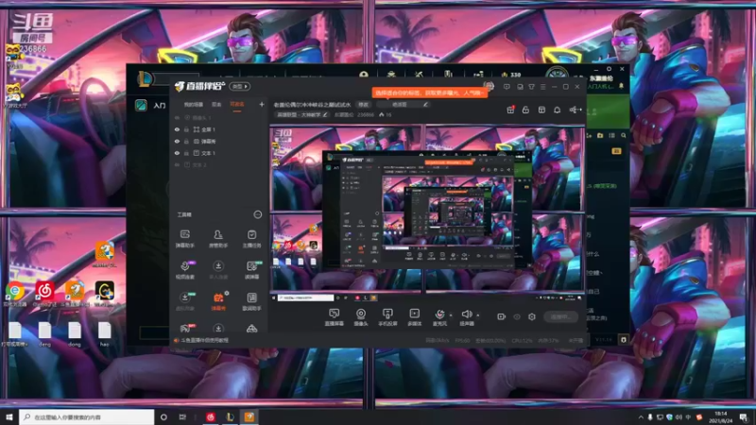Toggle preview eye icon in bottom bar
Image resolution: width=756 pixels, height=425 pixels.
coord(516,316)
